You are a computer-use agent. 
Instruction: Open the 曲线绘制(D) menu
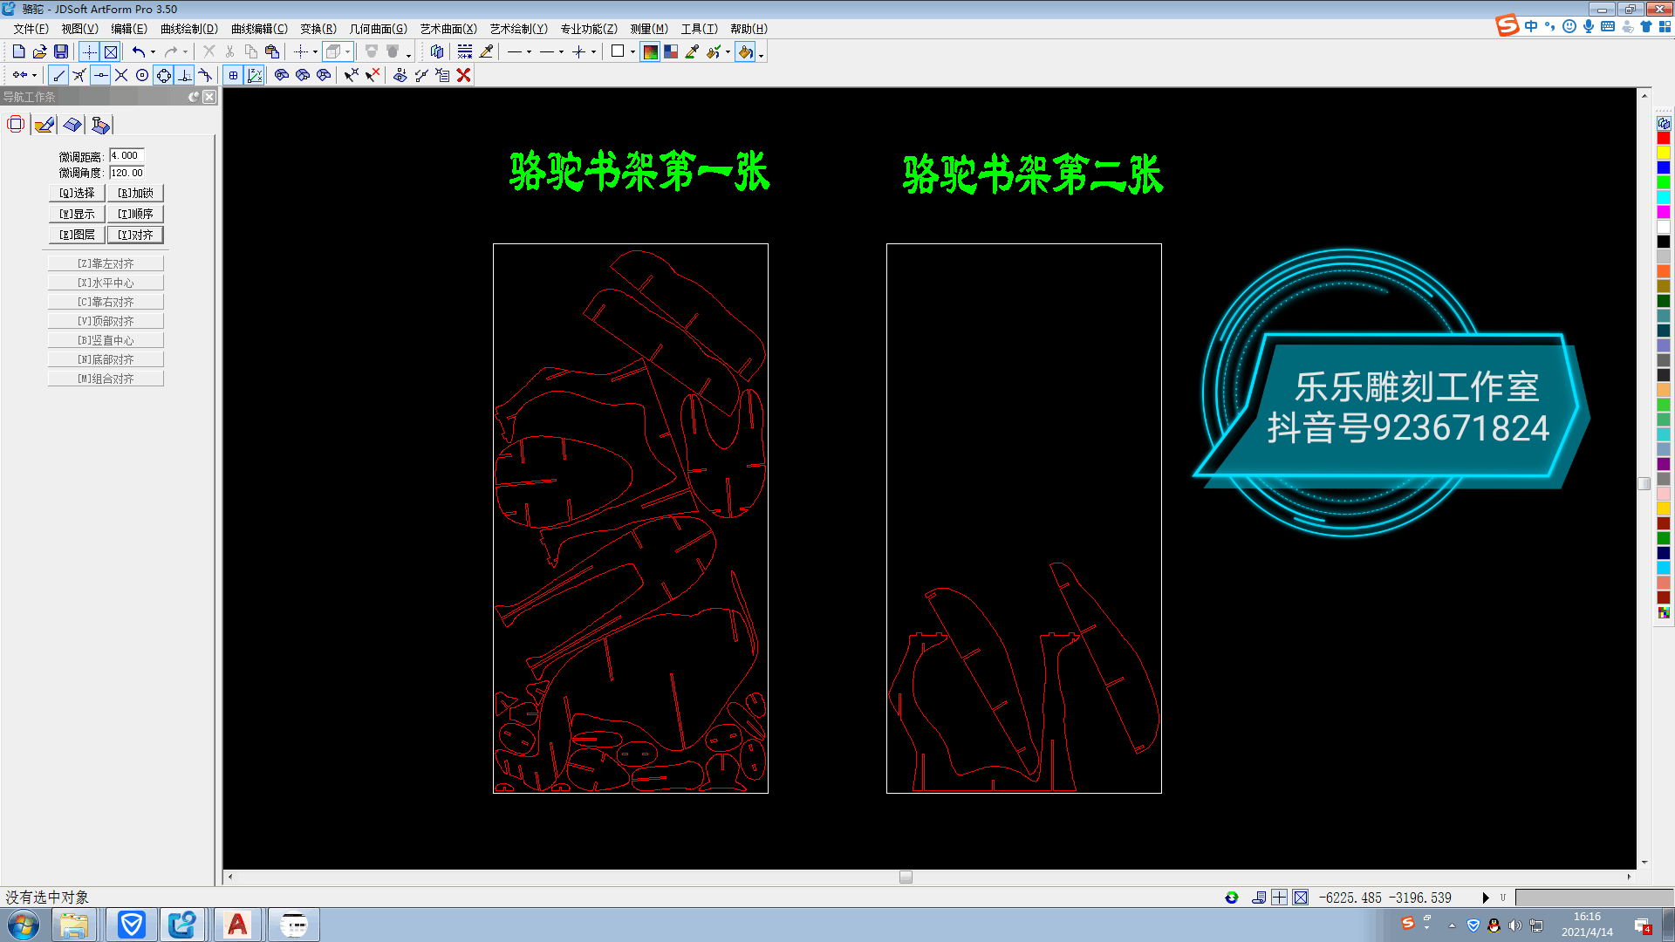coord(188,29)
